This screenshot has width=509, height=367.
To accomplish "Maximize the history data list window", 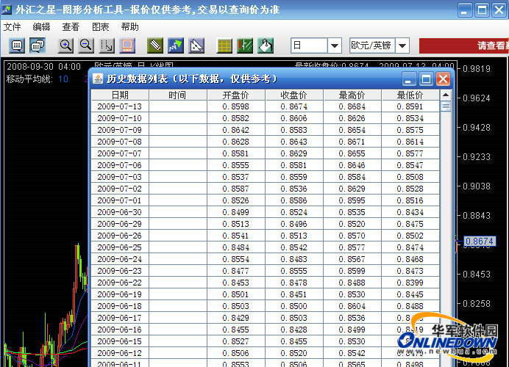I will pos(426,79).
